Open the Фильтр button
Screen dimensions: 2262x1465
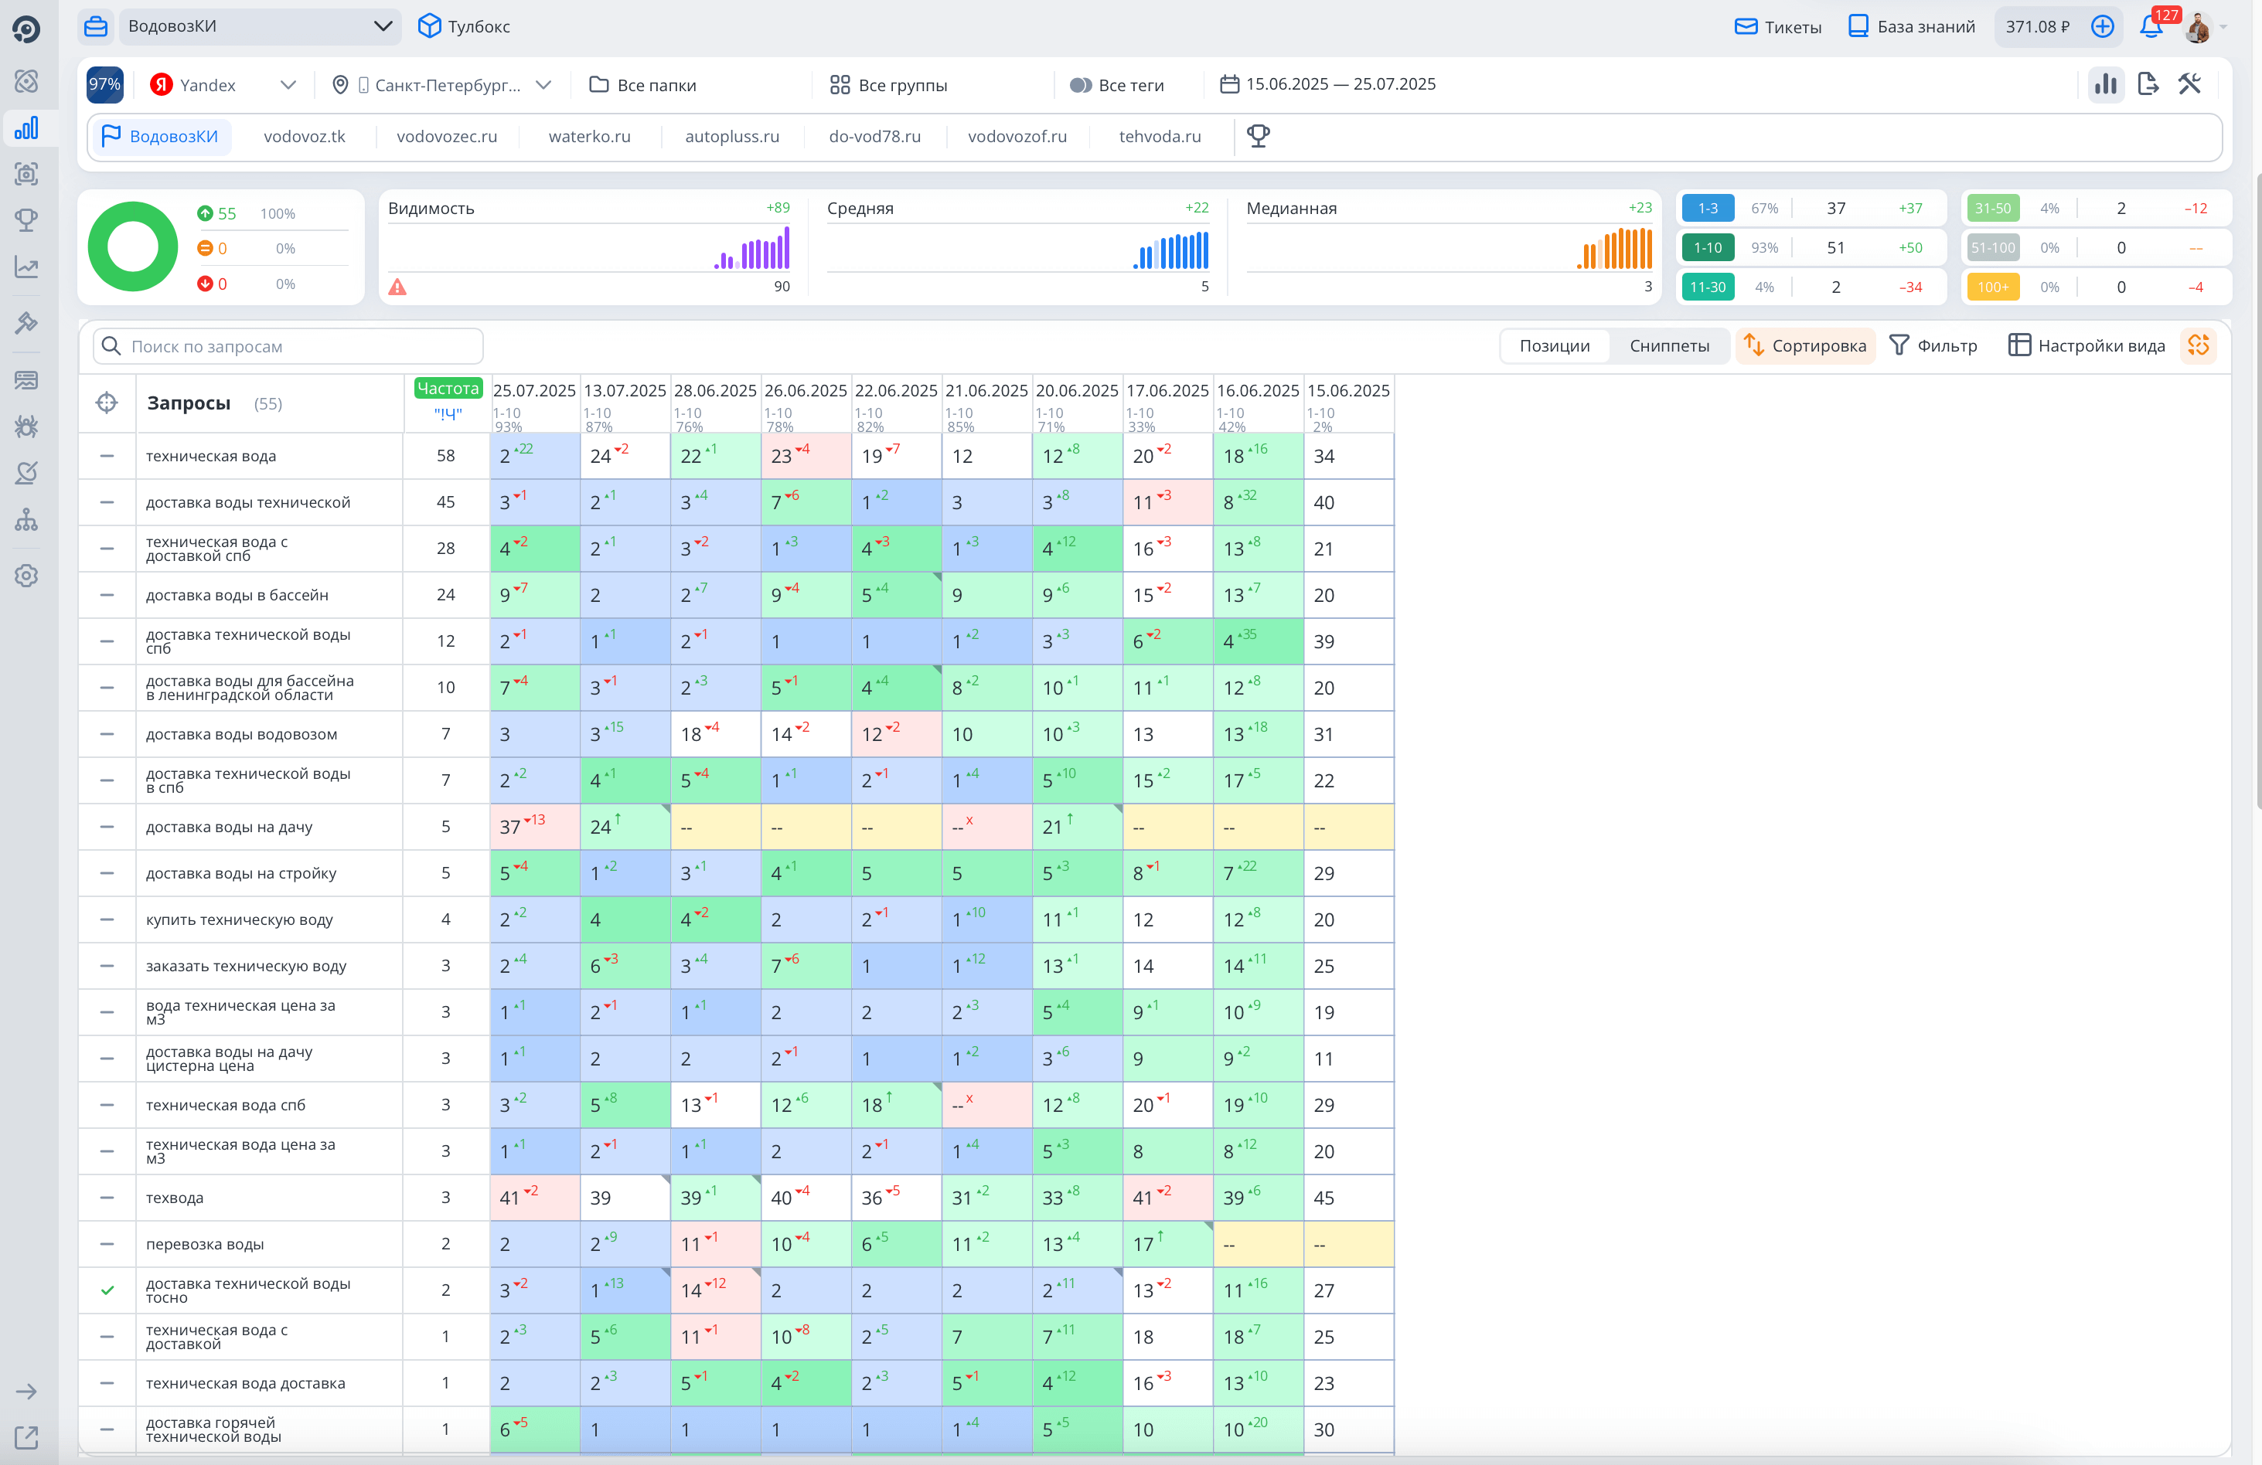tap(1933, 346)
